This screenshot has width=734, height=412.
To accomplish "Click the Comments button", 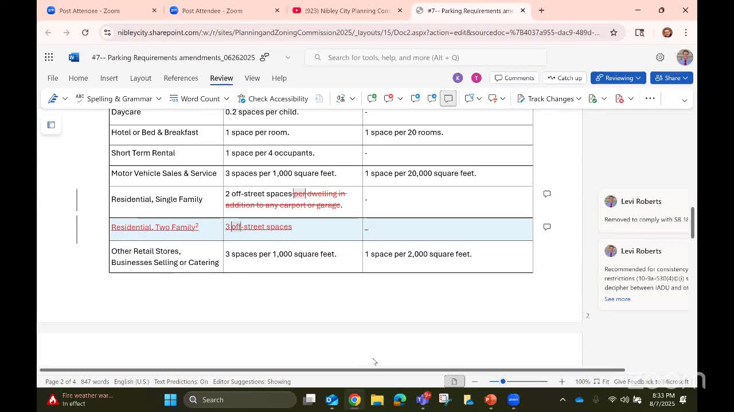I will tap(514, 78).
